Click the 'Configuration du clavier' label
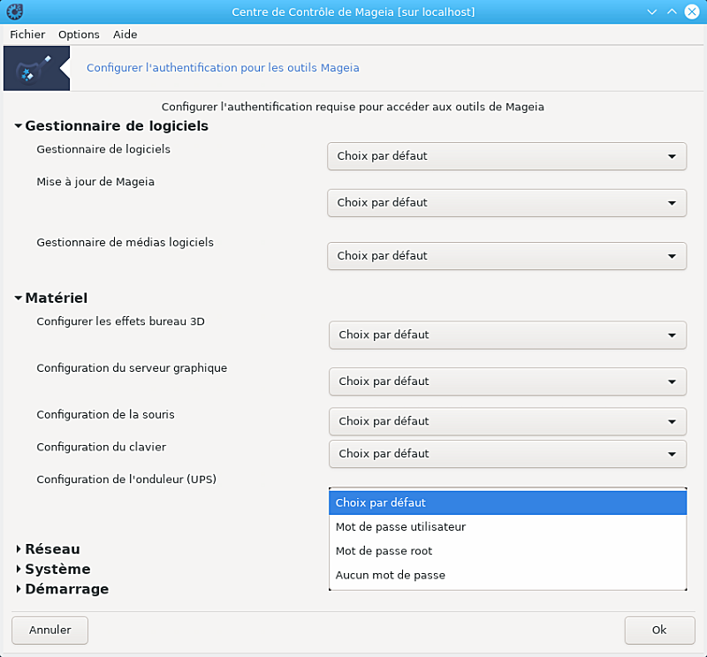 click(102, 447)
